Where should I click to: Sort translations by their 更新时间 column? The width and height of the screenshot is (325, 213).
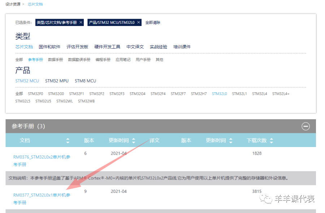coord(230,140)
